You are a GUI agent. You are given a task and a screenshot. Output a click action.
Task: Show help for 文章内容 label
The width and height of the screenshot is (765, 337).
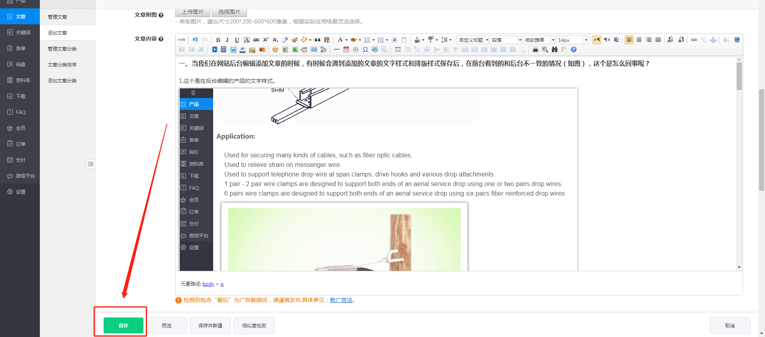(x=161, y=39)
